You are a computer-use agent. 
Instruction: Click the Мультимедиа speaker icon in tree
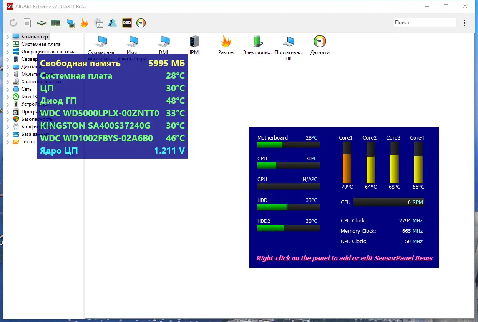[15, 74]
